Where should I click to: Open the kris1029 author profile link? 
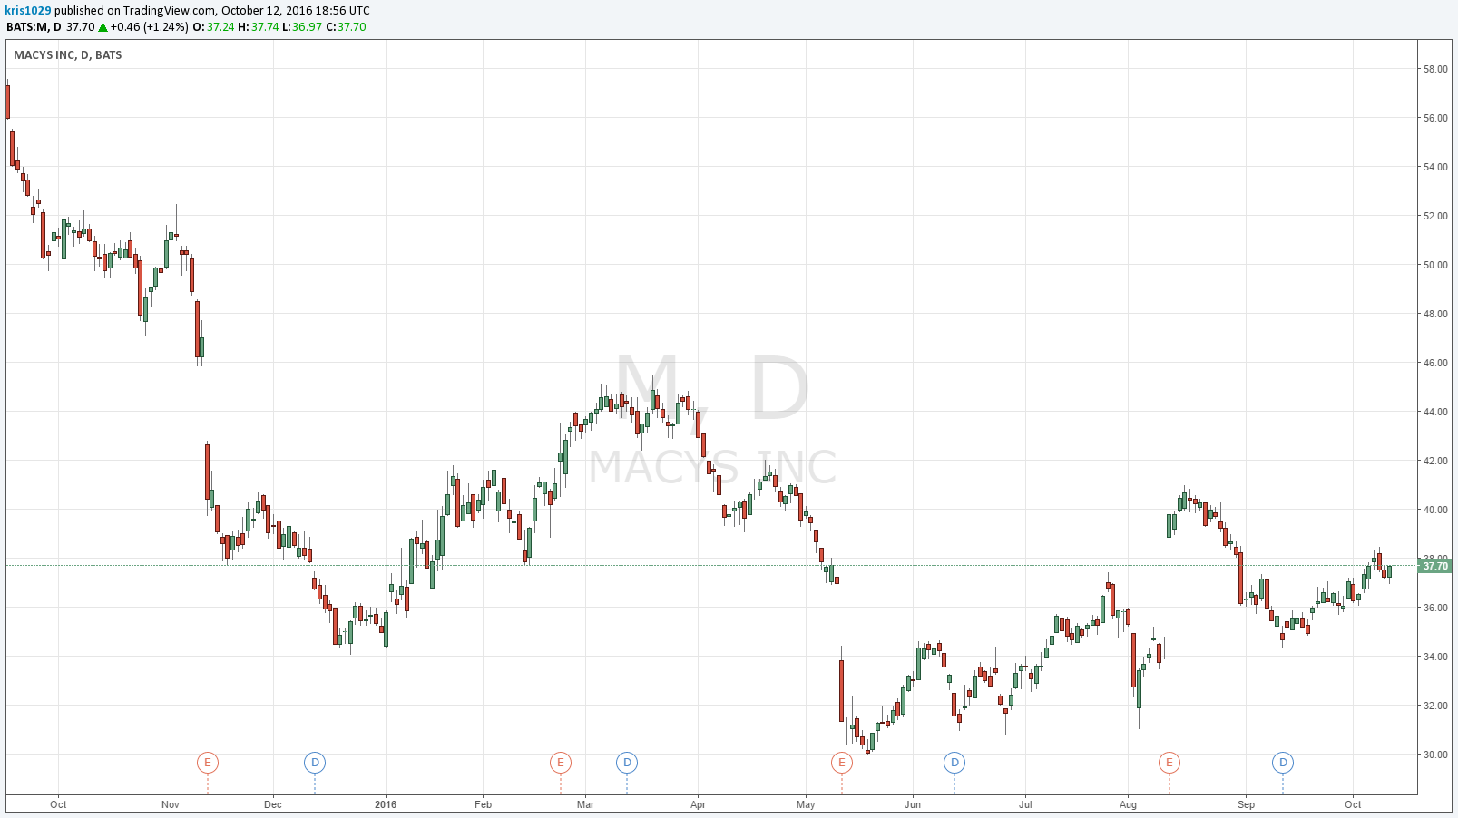pyautogui.click(x=29, y=10)
